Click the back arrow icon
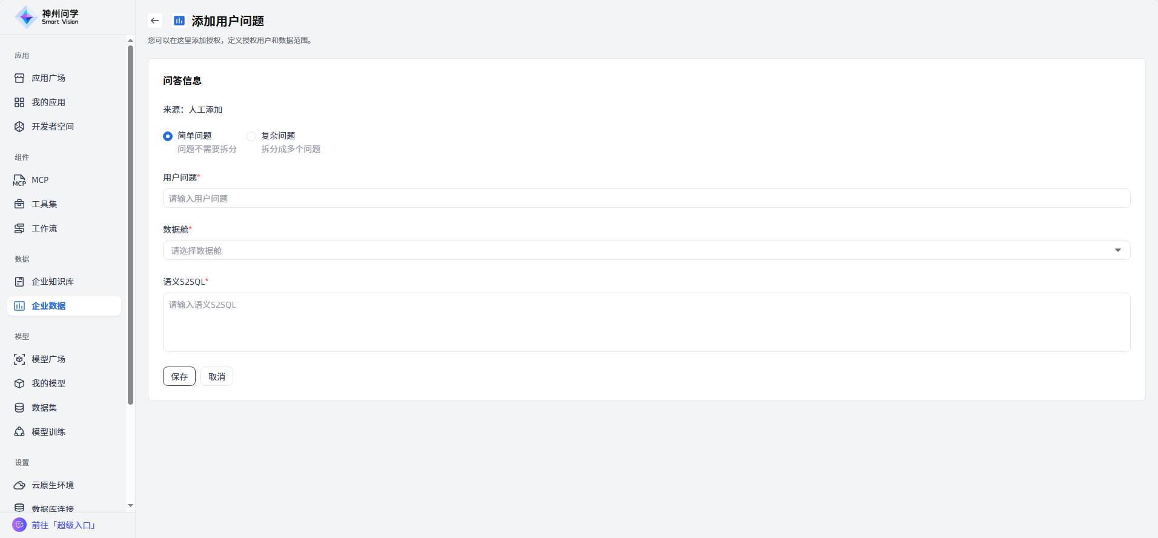The image size is (1158, 538). [x=155, y=21]
